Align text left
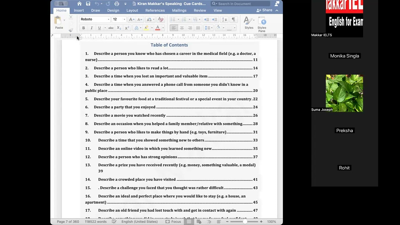The image size is (400, 225). click(x=174, y=28)
